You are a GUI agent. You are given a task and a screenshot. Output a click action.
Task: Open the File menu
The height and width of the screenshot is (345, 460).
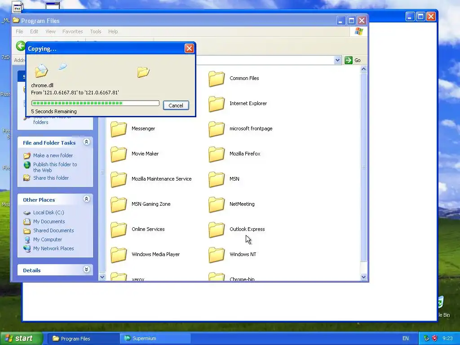coord(19,31)
